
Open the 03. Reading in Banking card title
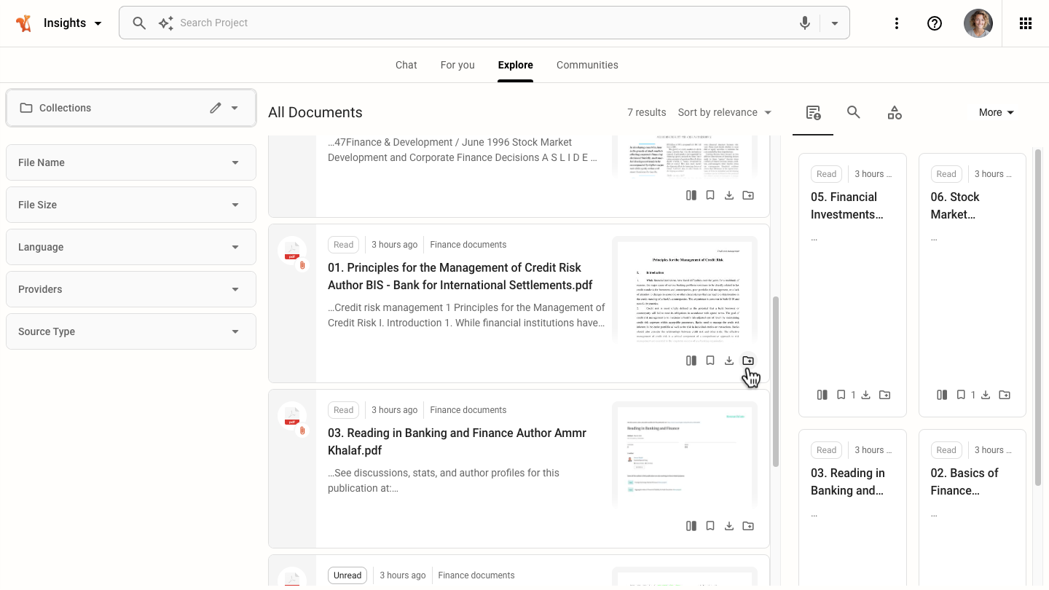848,481
